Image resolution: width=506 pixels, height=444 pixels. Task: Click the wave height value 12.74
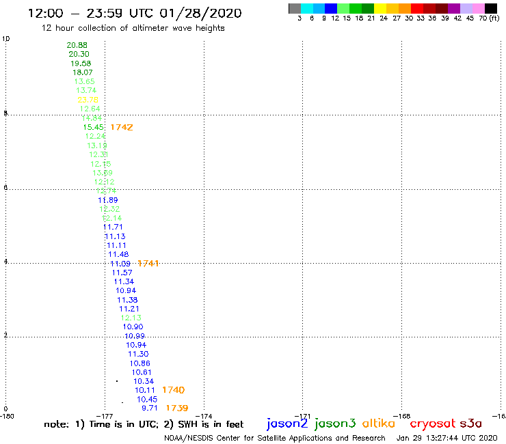[x=106, y=191]
